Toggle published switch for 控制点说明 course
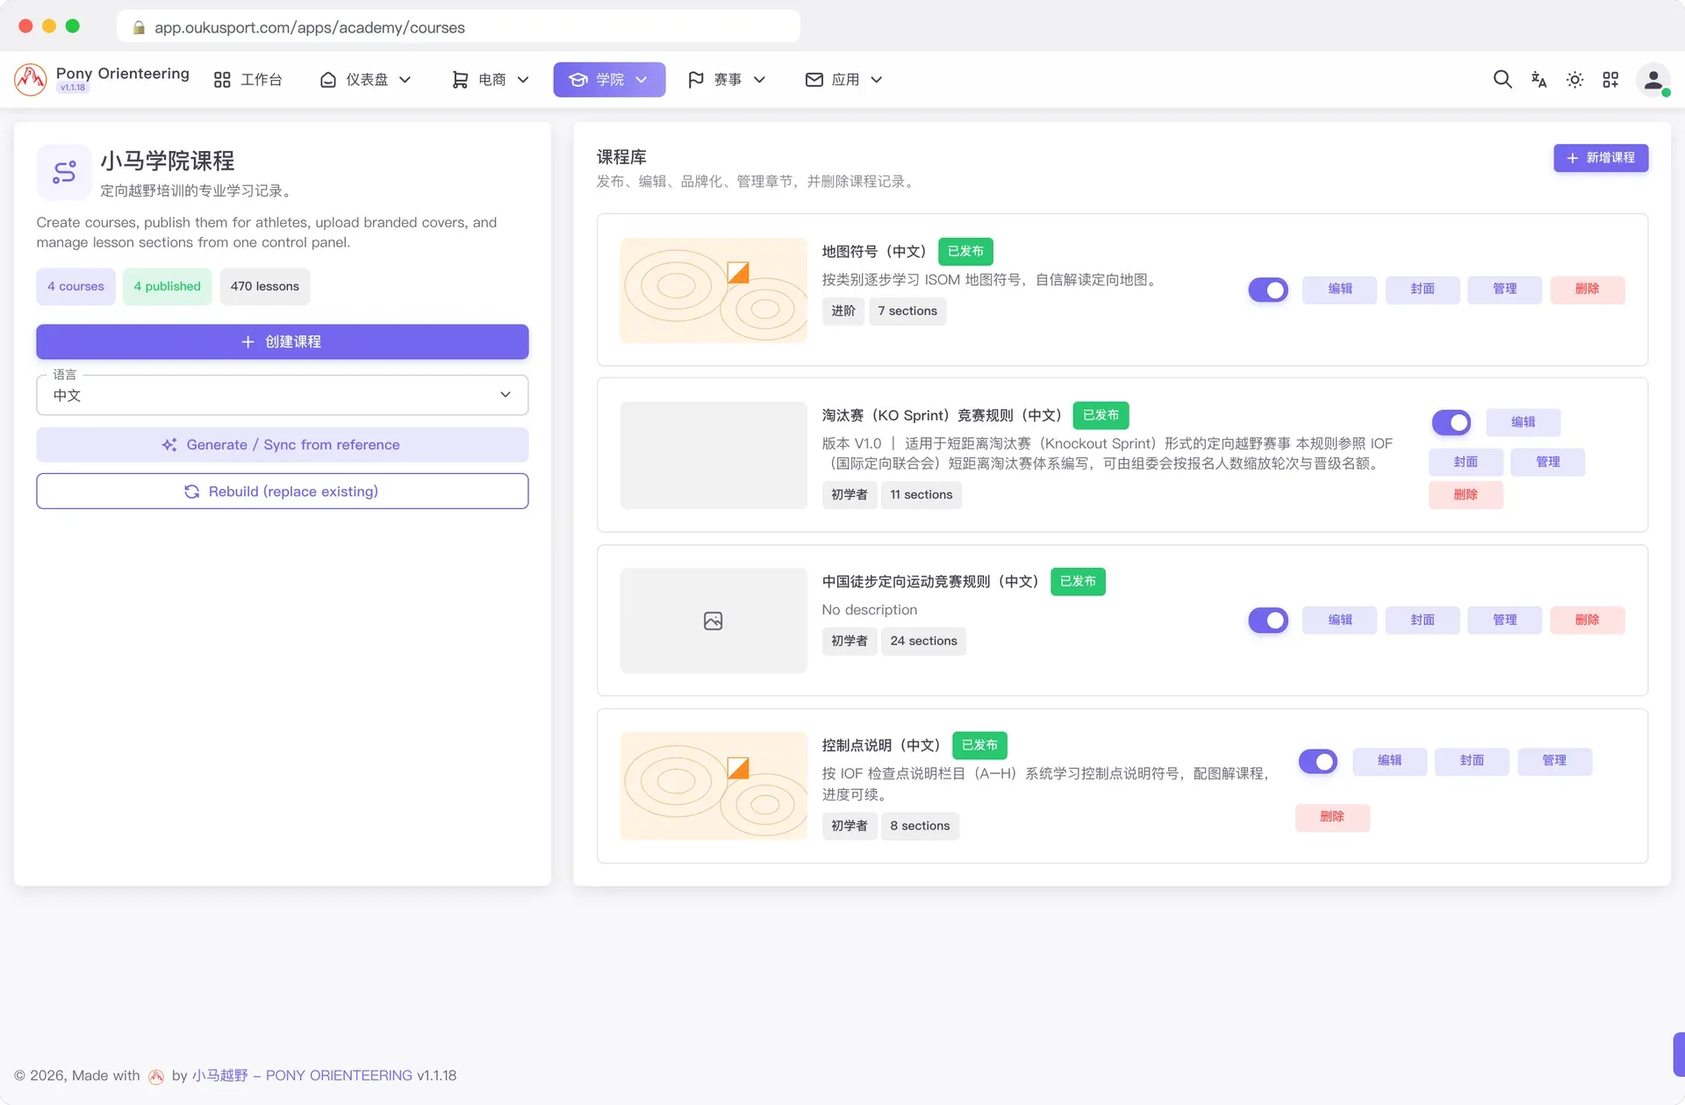 pos(1317,761)
